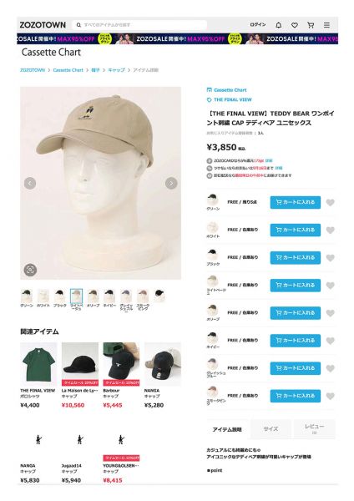Open favorites heart icon in header

(x=295, y=25)
